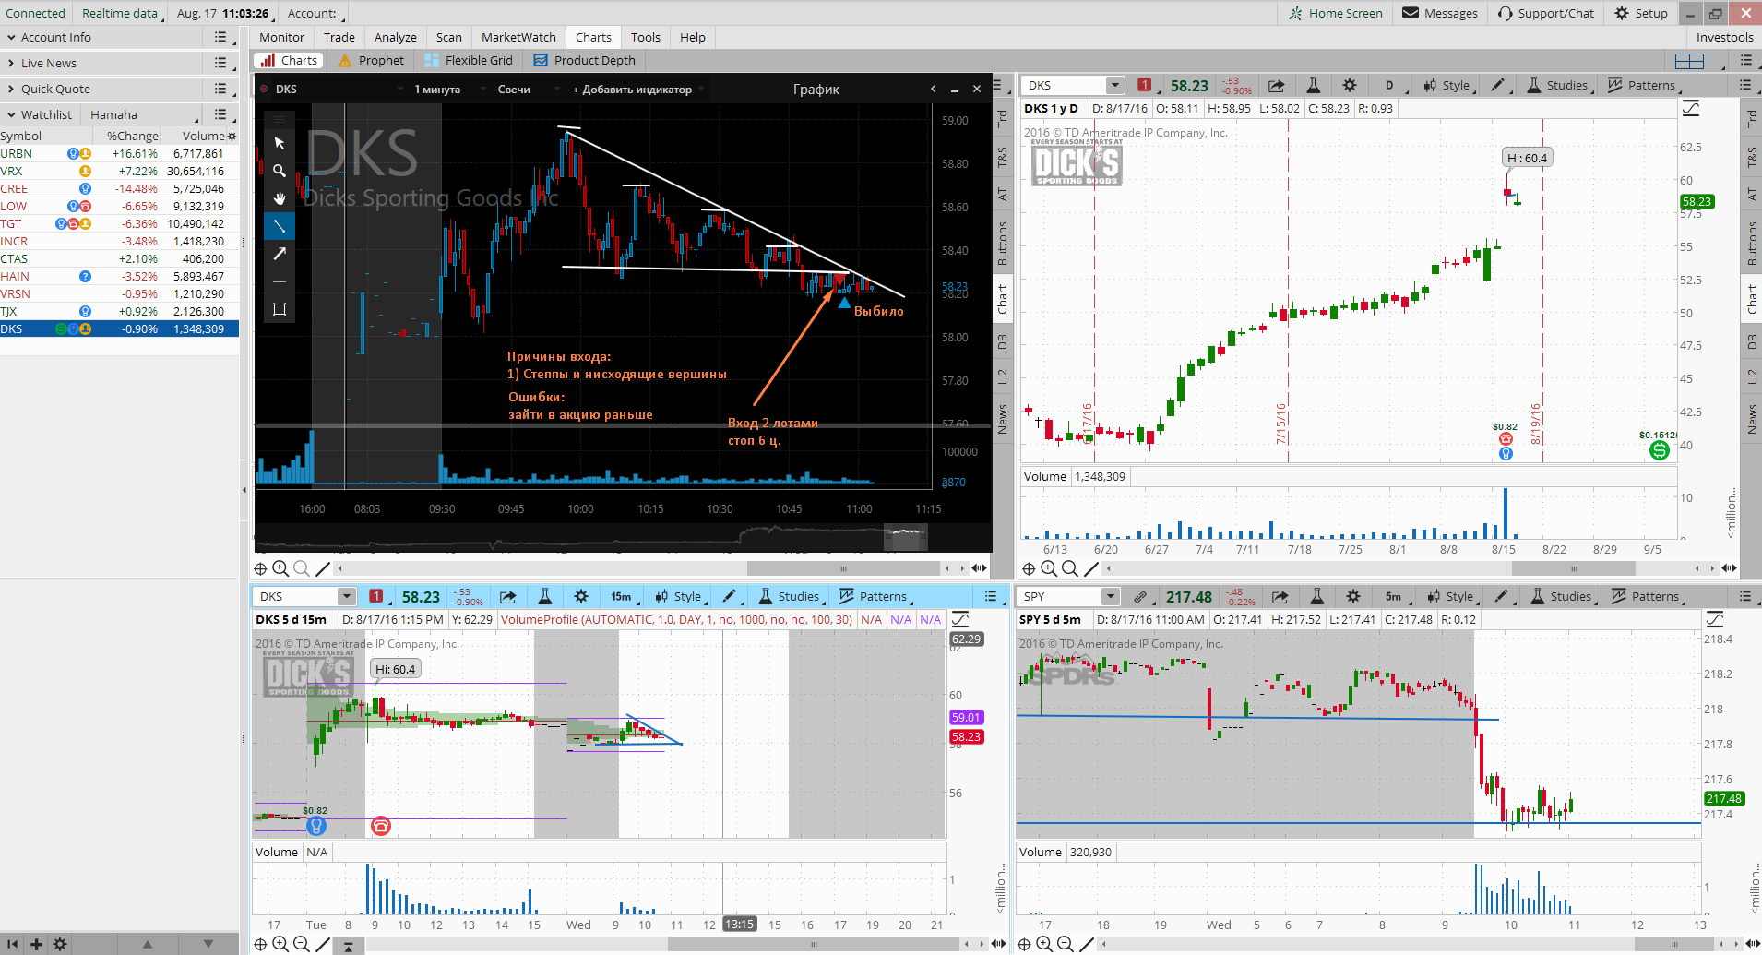The image size is (1762, 955).
Task: Click + Добавить индикатор button
Action: [x=632, y=90]
